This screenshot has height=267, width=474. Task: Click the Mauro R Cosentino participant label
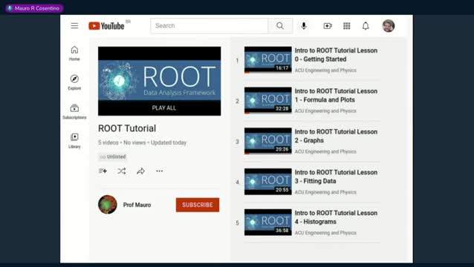pyautogui.click(x=34, y=8)
